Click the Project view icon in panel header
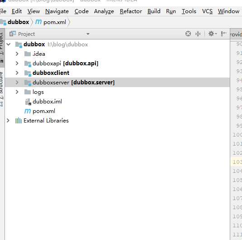242x240 pixels. (x=13, y=34)
